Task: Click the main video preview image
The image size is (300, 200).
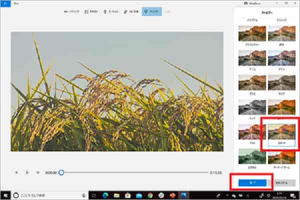Action: (117, 91)
